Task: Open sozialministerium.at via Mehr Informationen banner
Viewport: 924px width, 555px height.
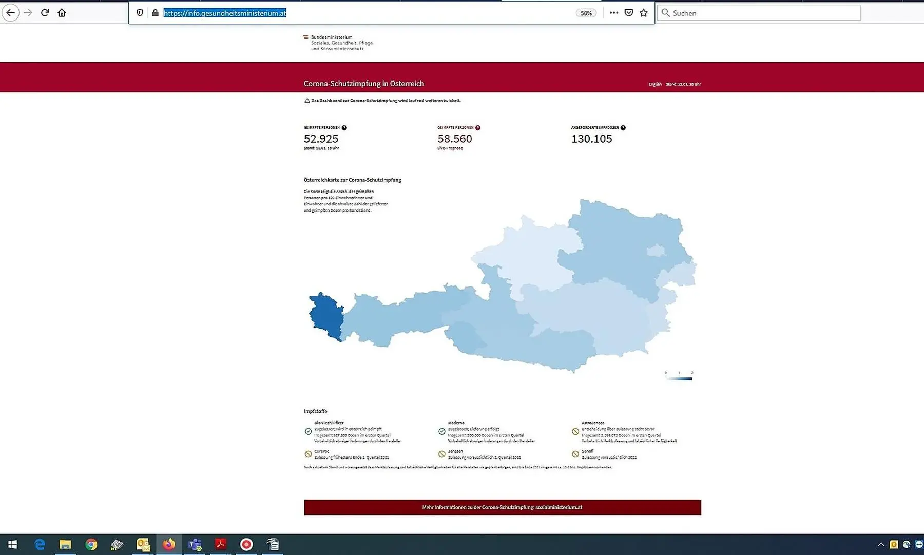Action: coord(502,507)
